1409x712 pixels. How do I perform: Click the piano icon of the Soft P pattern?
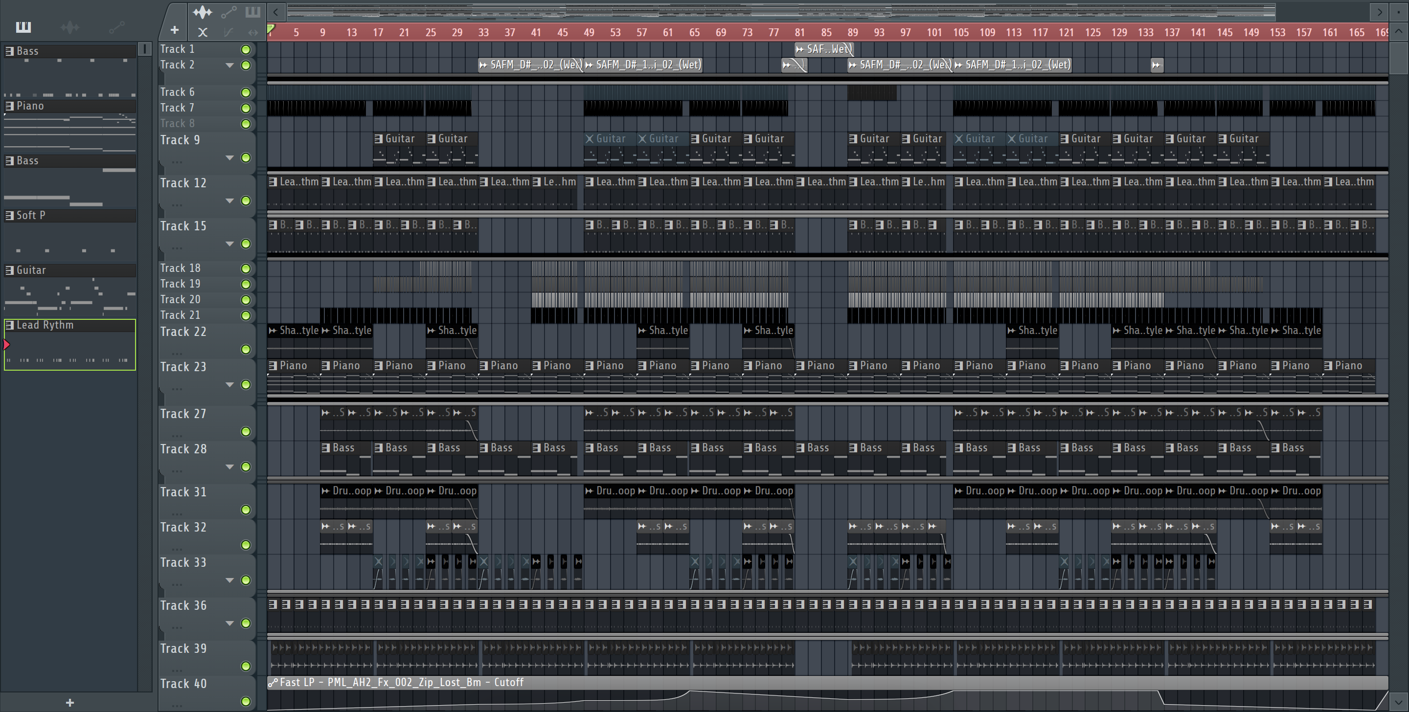pos(9,215)
